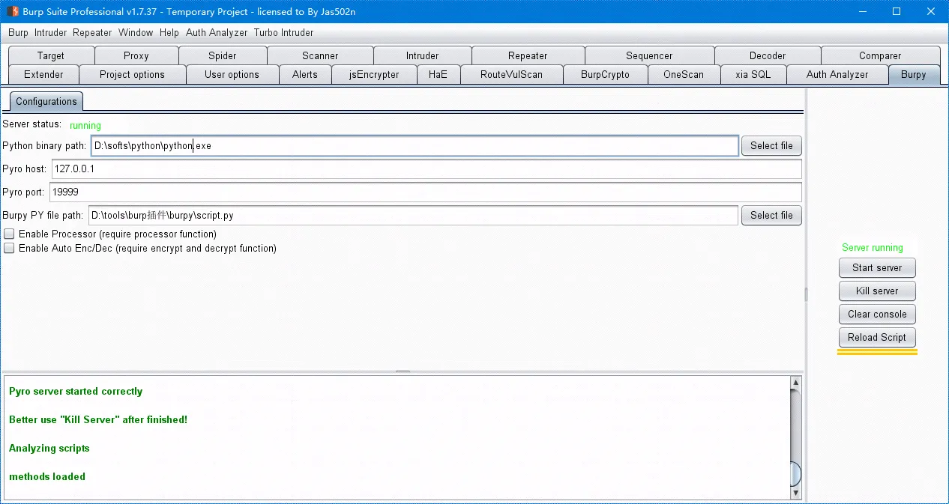Go to the Repeater tab
The height and width of the screenshot is (504, 949).
click(x=528, y=56)
